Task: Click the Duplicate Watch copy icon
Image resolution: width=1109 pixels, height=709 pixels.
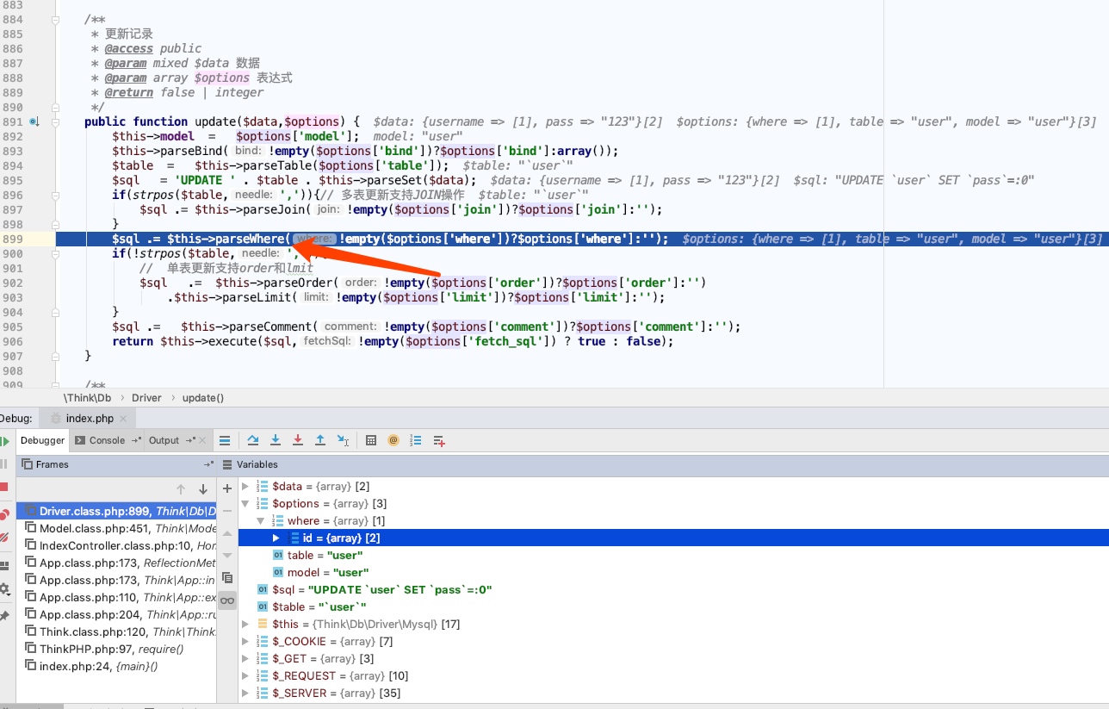Action: [227, 578]
